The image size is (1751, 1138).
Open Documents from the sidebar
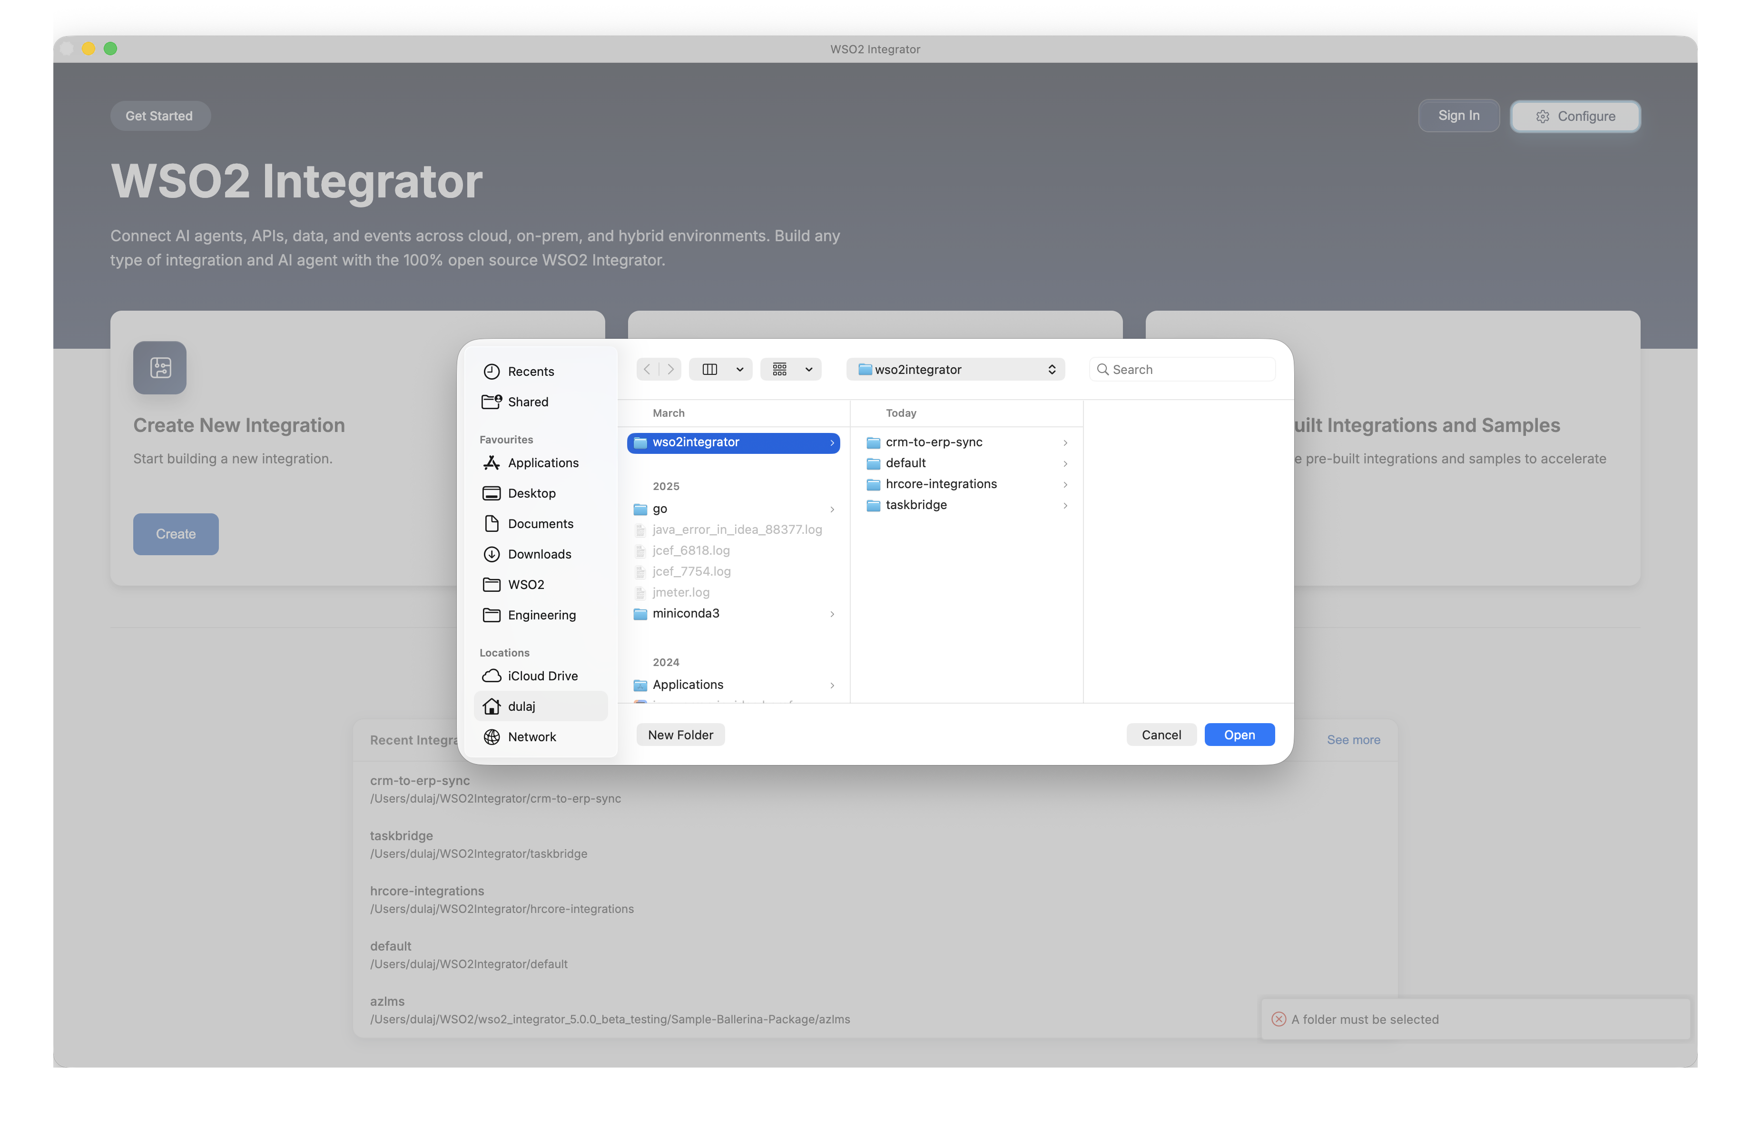(541, 524)
